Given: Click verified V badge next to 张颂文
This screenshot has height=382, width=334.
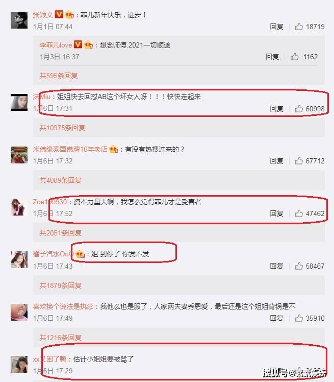Looking at the screenshot, I should pyautogui.click(x=59, y=14).
